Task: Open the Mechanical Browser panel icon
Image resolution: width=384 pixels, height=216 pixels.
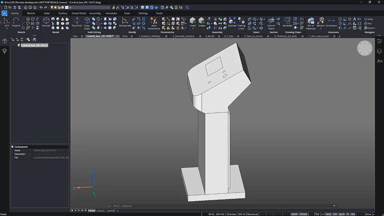Action: coord(5,41)
